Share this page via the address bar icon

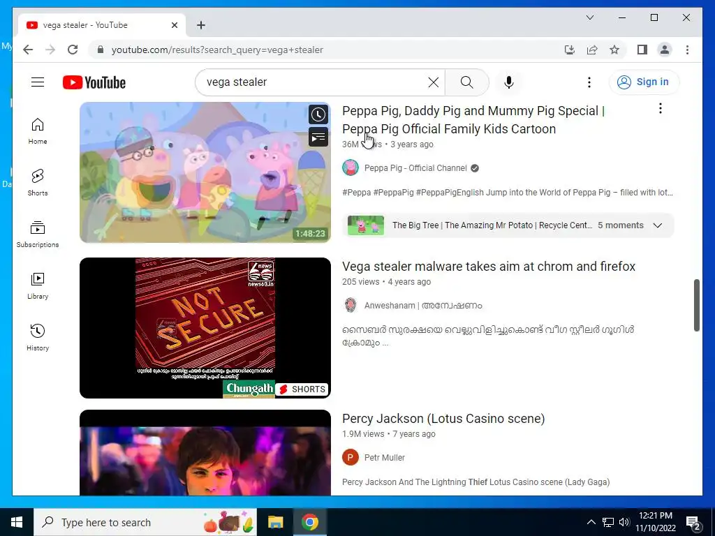pos(592,50)
